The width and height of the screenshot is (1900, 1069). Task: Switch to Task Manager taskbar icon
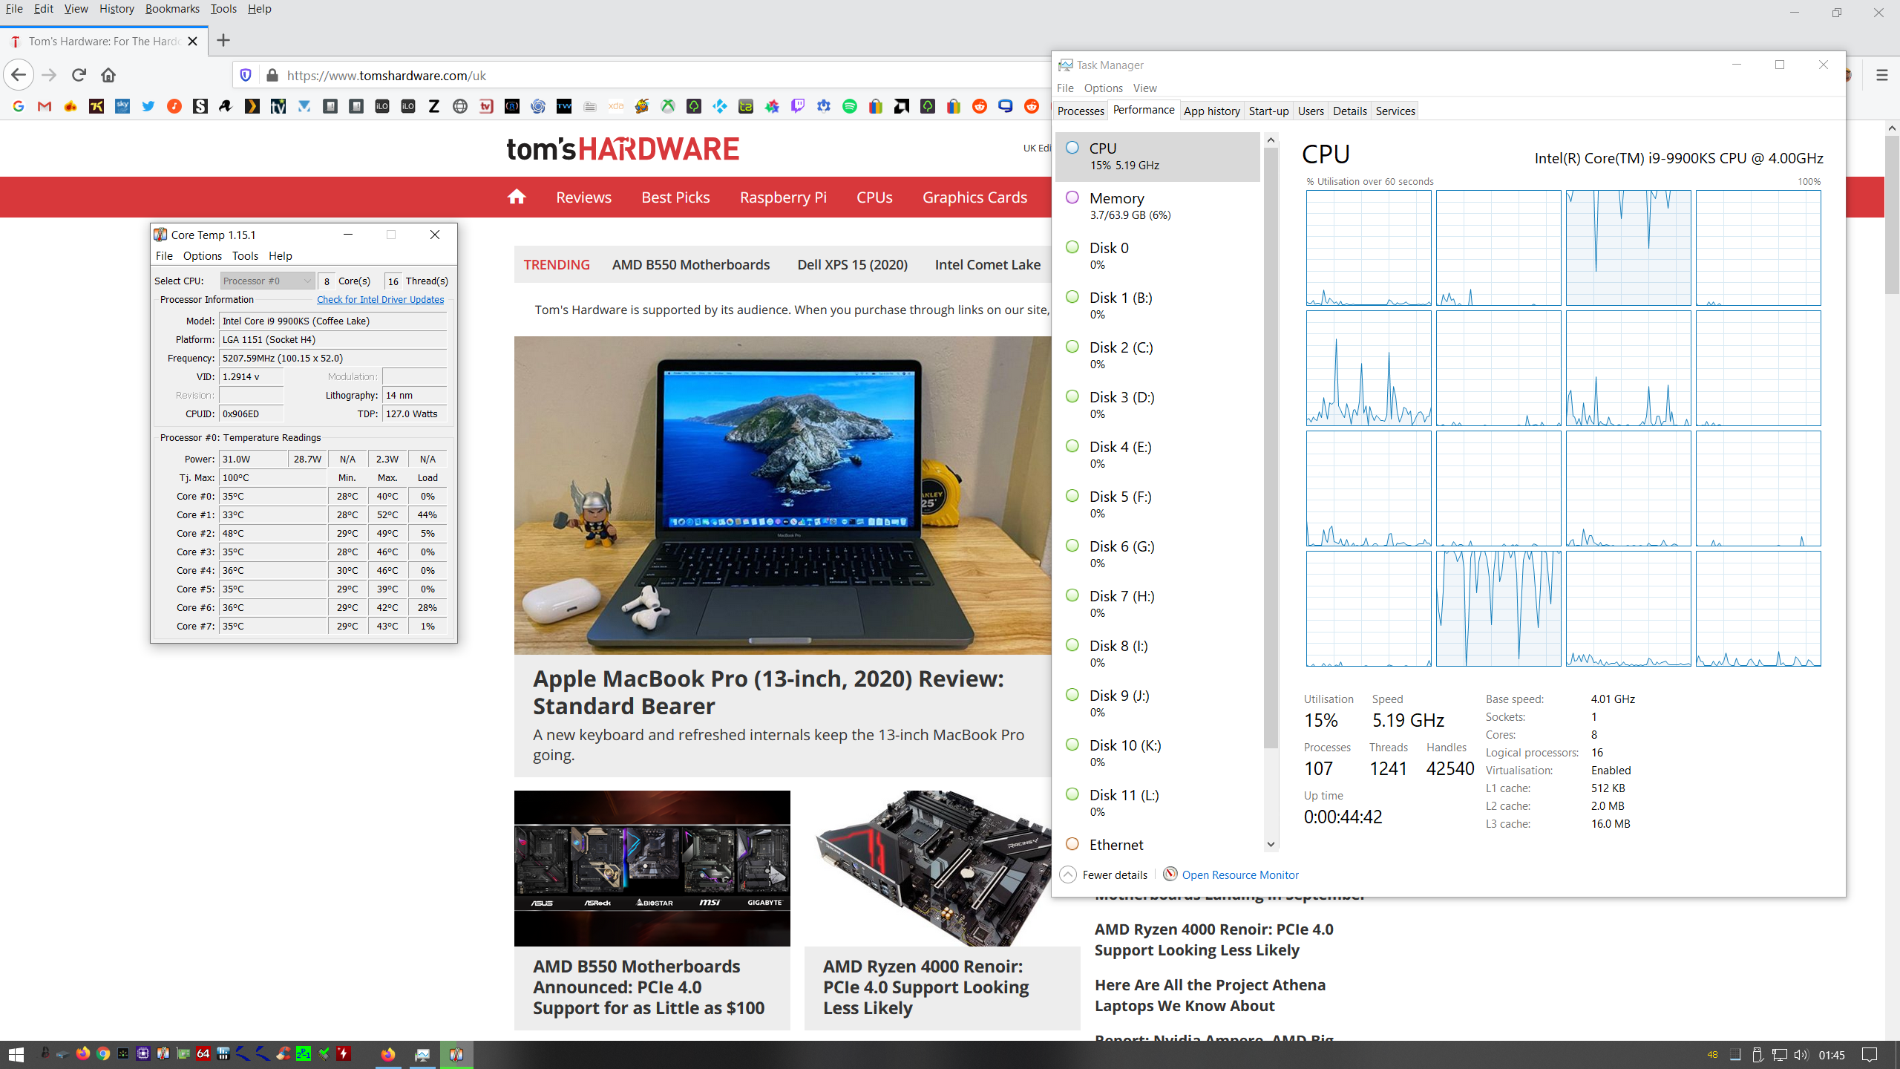coord(422,1054)
